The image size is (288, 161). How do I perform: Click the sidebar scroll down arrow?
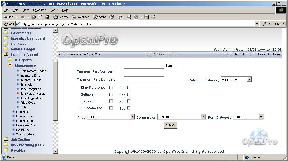click(x=56, y=151)
